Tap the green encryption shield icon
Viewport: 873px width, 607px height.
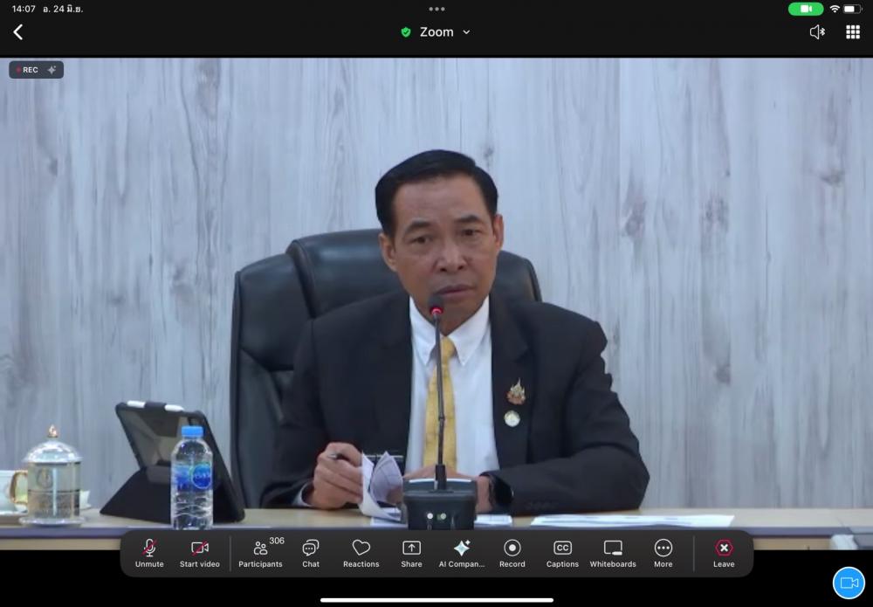[x=406, y=32]
